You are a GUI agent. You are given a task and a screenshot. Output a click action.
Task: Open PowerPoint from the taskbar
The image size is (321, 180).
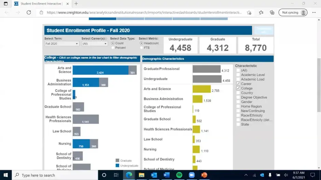(x=204, y=175)
